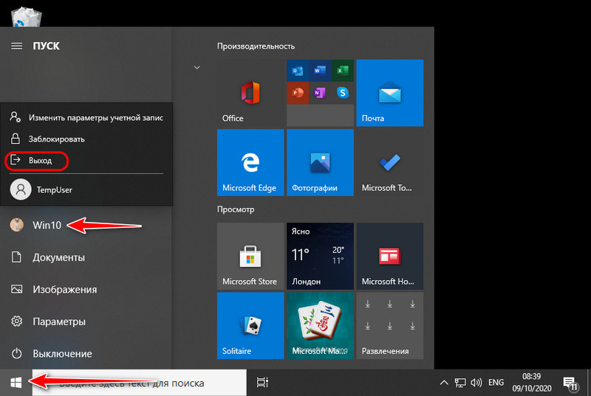Open Параметры settings
Viewport: 591px width, 396px height.
[x=86, y=322]
